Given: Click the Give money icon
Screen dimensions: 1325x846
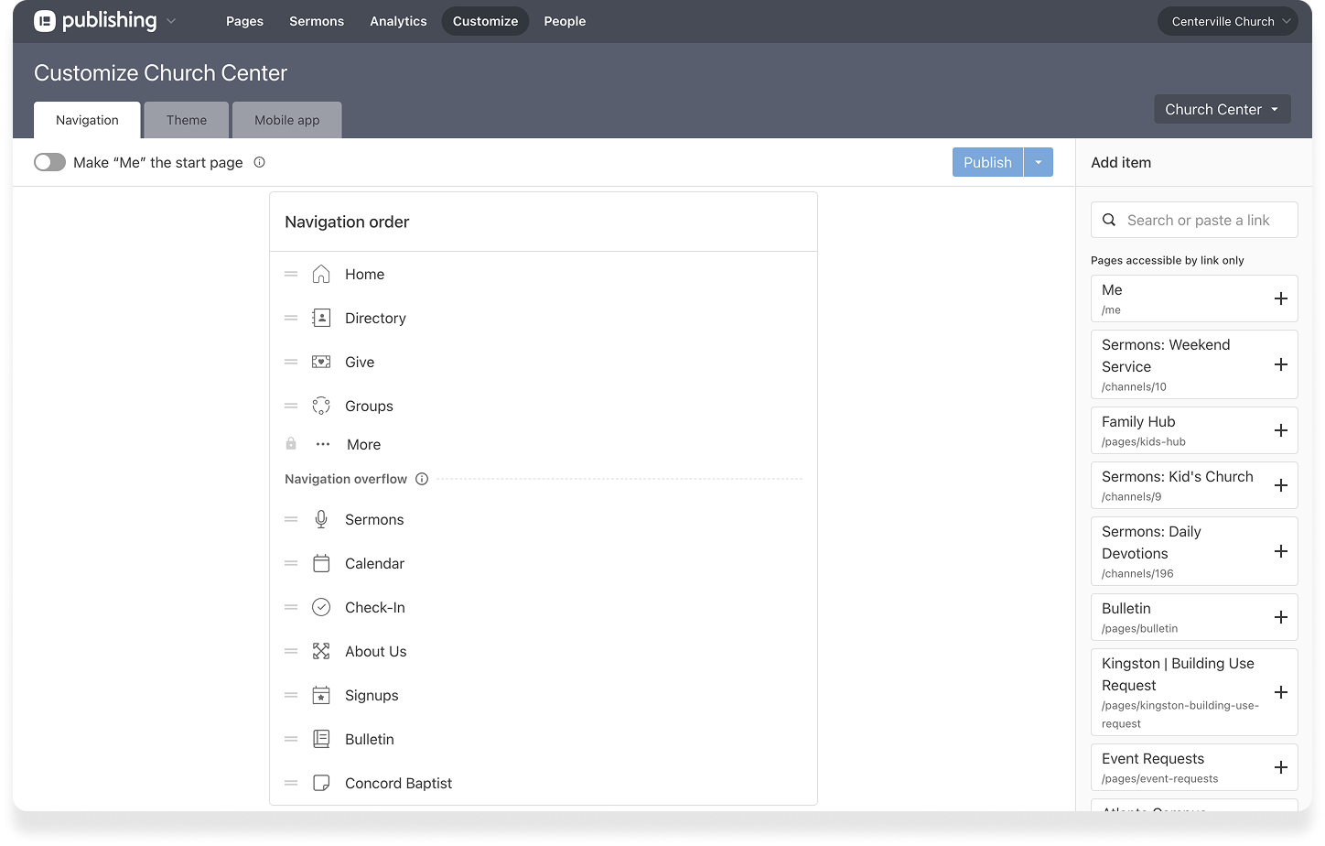Looking at the screenshot, I should point(320,363).
